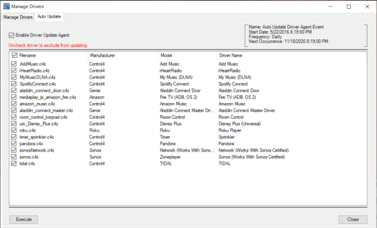This screenshot has height=228, width=377.
Task: Select the roku.c4z filename
Action: (x=28, y=130)
